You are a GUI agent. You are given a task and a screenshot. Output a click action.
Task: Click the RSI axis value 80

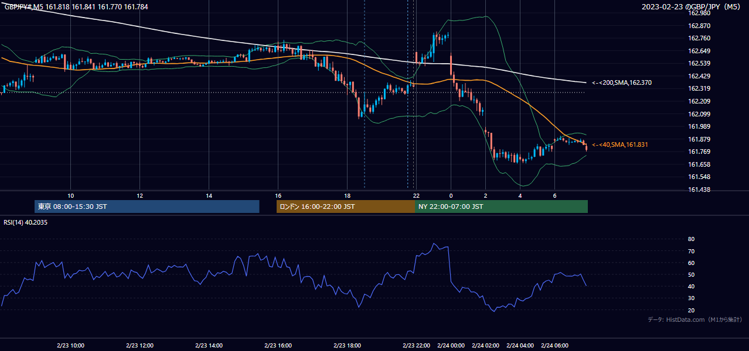691,239
